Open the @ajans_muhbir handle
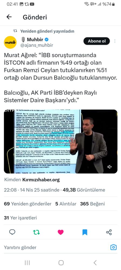This screenshot has height=270, width=121. pyautogui.click(x=37, y=45)
